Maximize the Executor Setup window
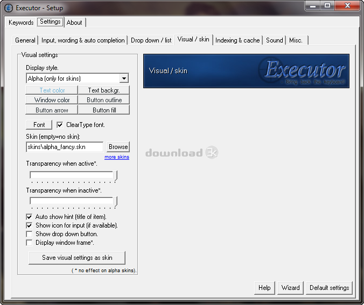364x305 pixels. [327, 5]
